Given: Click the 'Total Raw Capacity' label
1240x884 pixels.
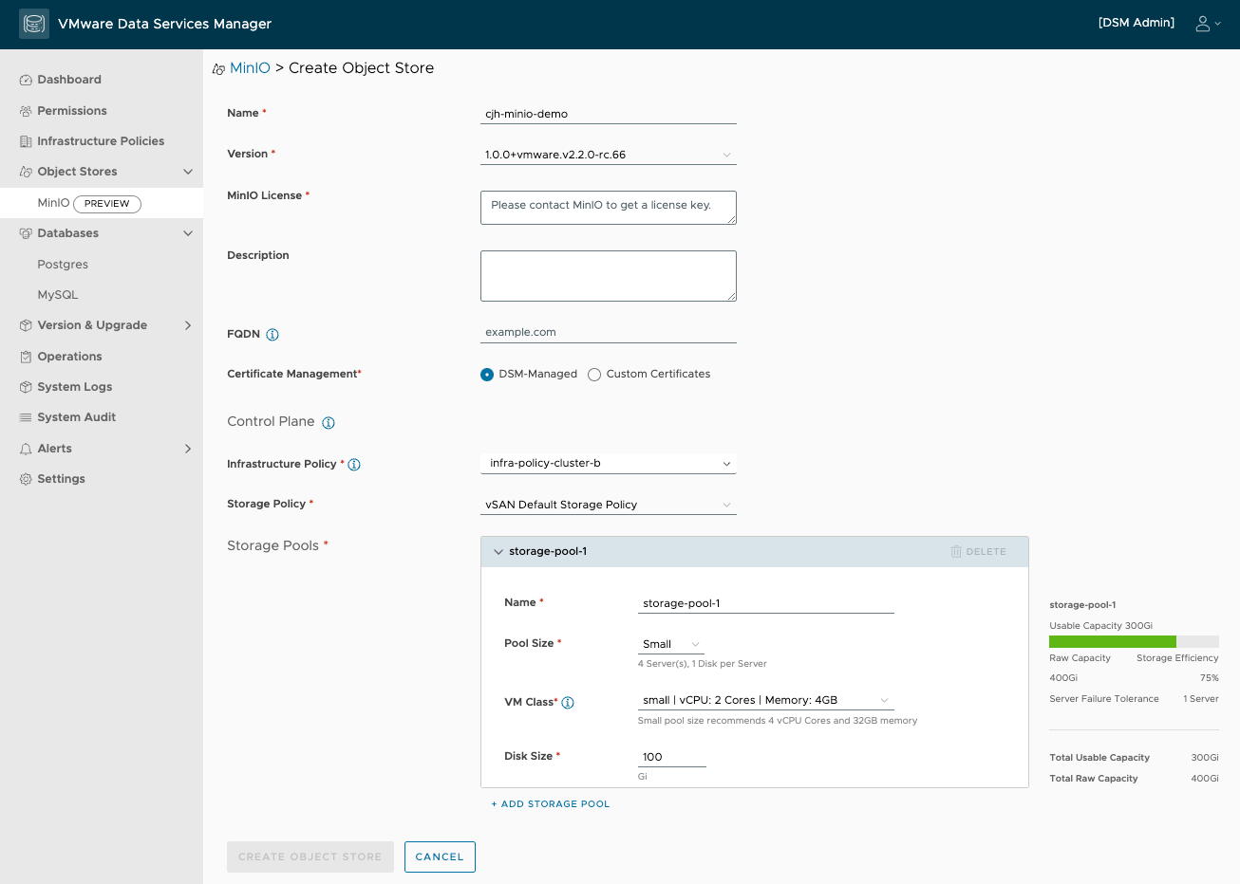Looking at the screenshot, I should click(1094, 779).
